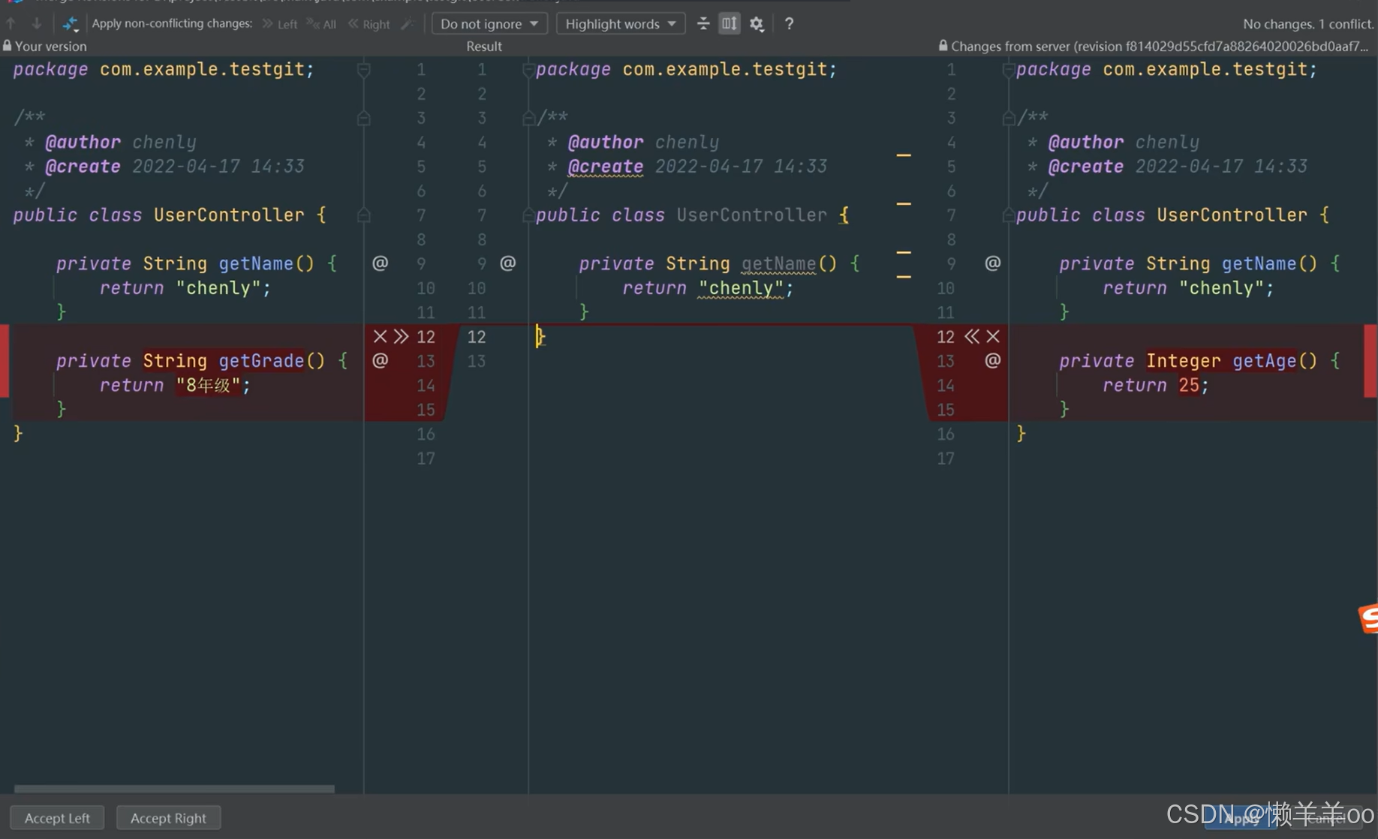Accept left change with double arrow
This screenshot has width=1378, height=839.
coord(402,336)
